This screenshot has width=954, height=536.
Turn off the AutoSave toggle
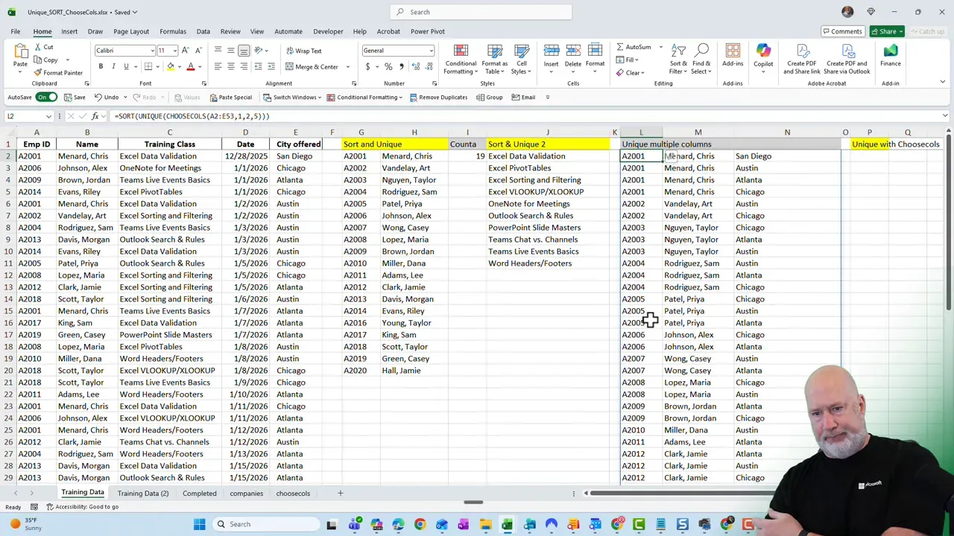click(x=46, y=97)
